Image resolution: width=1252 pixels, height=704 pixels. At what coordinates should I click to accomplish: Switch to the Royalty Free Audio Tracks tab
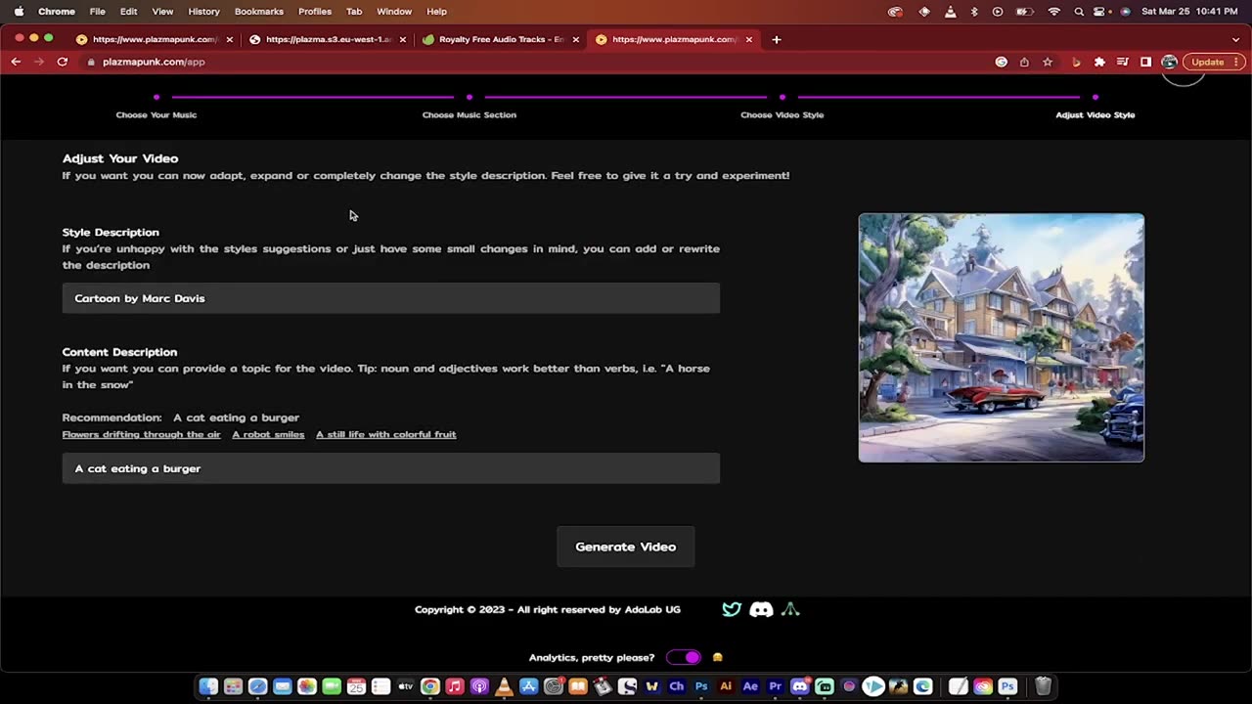[x=500, y=39]
